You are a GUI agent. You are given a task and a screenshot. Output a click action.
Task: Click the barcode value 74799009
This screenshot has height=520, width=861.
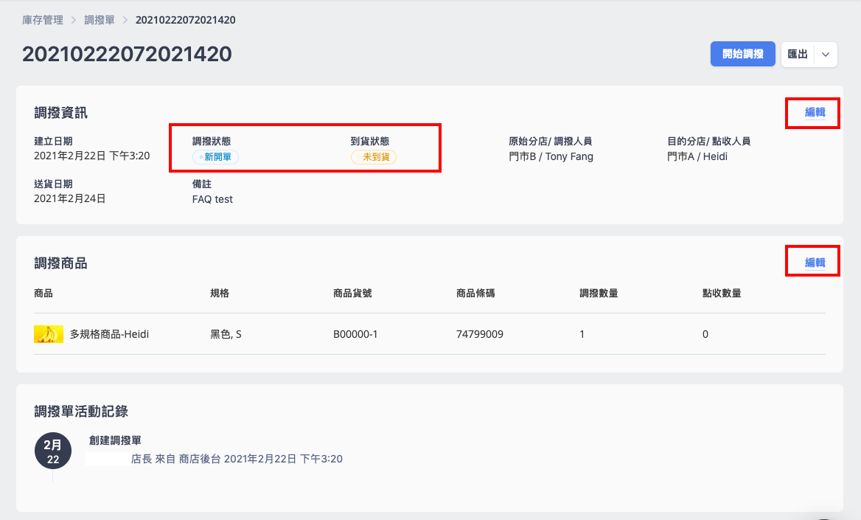coord(480,334)
